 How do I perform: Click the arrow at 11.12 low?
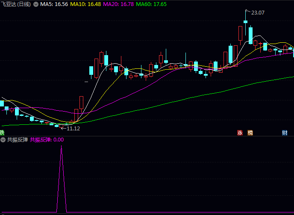coord(63,128)
